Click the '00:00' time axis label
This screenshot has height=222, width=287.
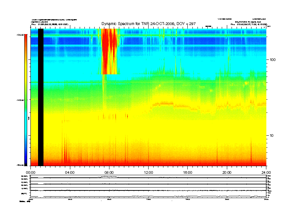[30, 173]
